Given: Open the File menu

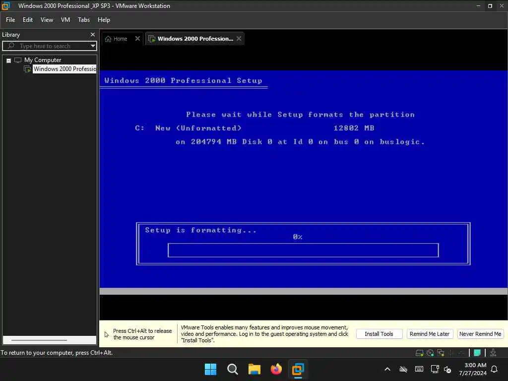Looking at the screenshot, I should pos(10,20).
